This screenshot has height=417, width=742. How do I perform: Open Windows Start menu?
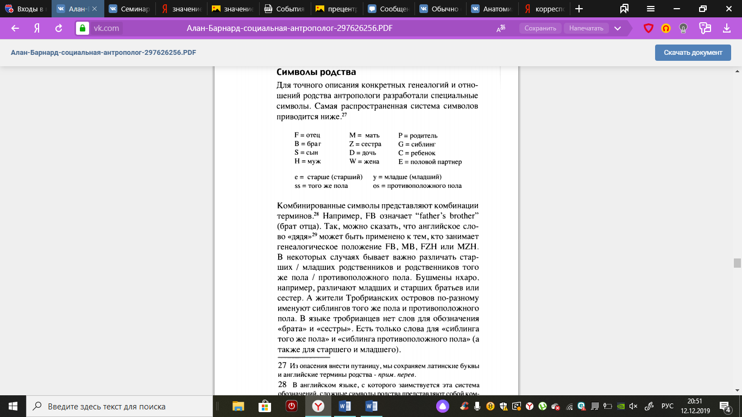pos(13,406)
